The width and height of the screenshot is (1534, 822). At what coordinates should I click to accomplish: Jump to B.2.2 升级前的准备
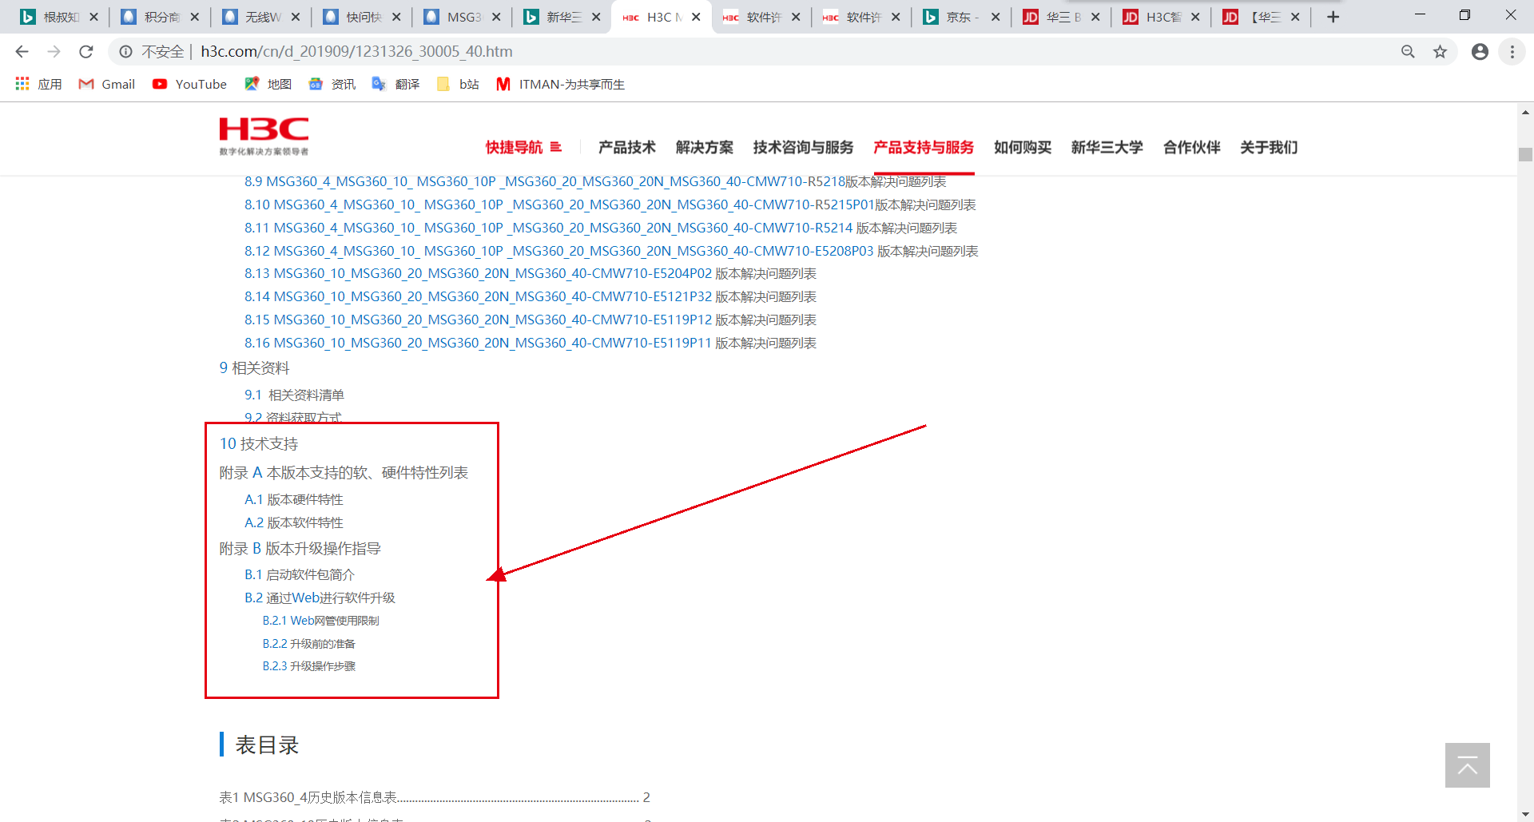coord(309,644)
